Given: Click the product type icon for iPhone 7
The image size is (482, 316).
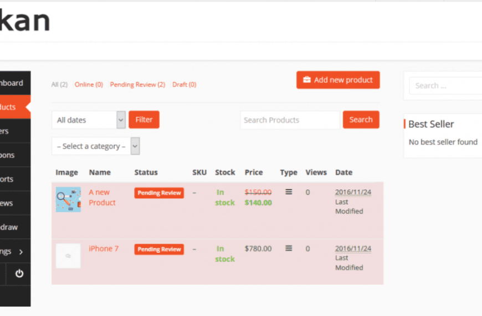Looking at the screenshot, I should pyautogui.click(x=289, y=248).
